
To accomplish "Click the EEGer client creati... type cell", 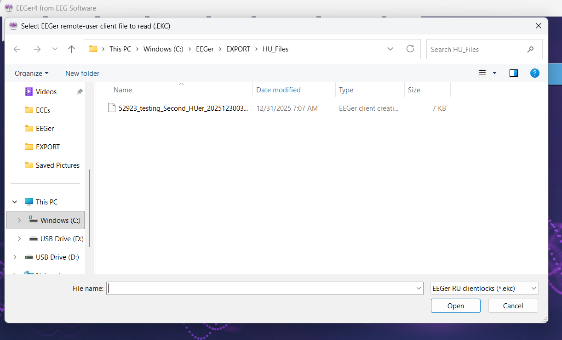I will point(369,108).
